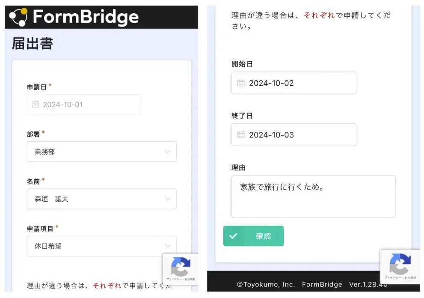The height and width of the screenshot is (298, 424).
Task: Expand chevron arrow of 名前 select
Action: [168, 199]
